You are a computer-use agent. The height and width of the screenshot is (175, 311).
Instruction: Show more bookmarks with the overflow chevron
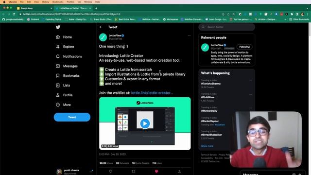point(285,19)
